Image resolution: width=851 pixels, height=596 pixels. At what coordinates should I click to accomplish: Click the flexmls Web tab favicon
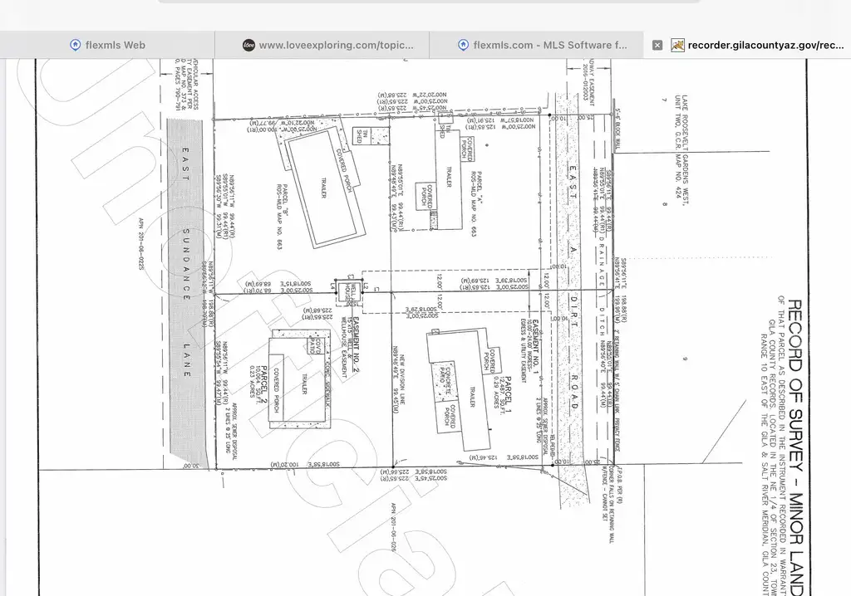point(76,45)
